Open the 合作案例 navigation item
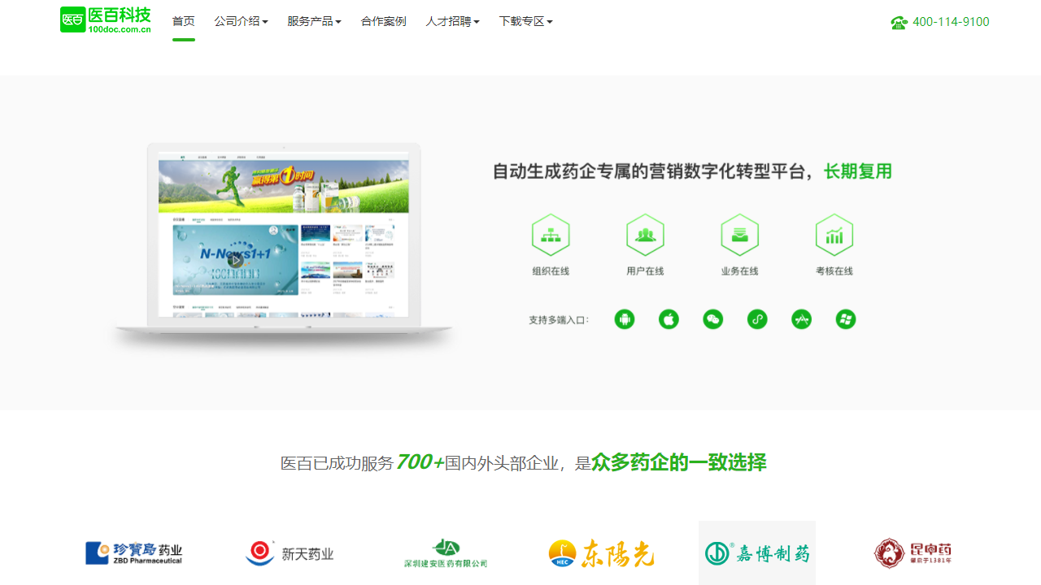This screenshot has height=585, width=1041. tap(383, 21)
